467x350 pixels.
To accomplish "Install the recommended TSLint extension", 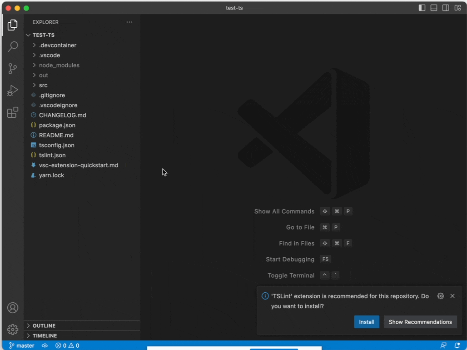I will [x=367, y=322].
